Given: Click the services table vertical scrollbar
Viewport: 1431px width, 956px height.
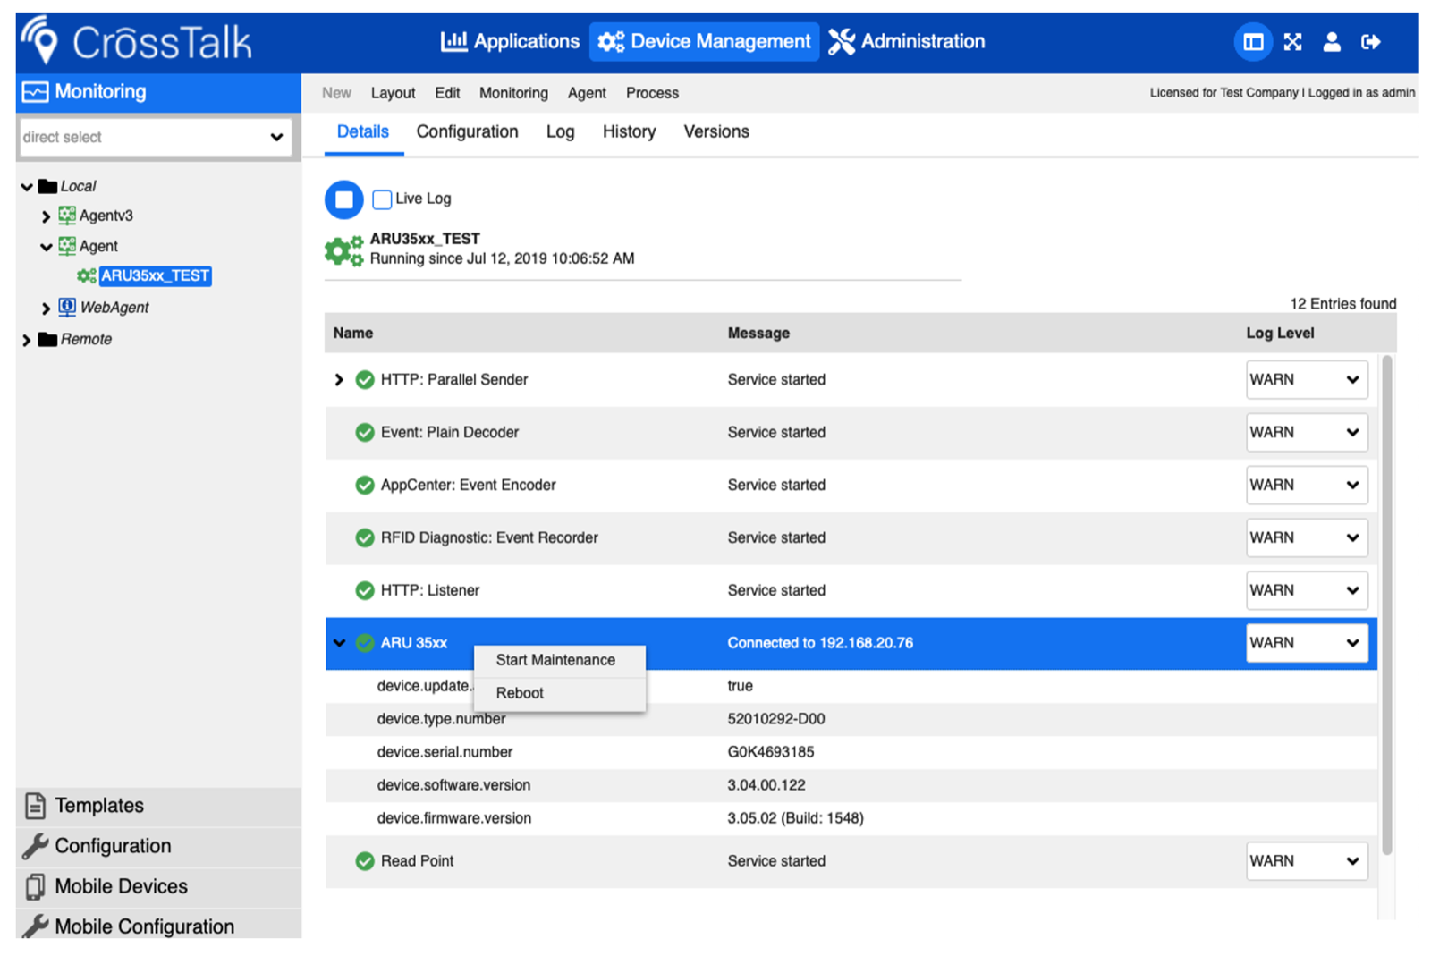Looking at the screenshot, I should tap(1387, 605).
